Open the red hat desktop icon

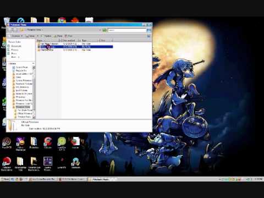(75, 20)
